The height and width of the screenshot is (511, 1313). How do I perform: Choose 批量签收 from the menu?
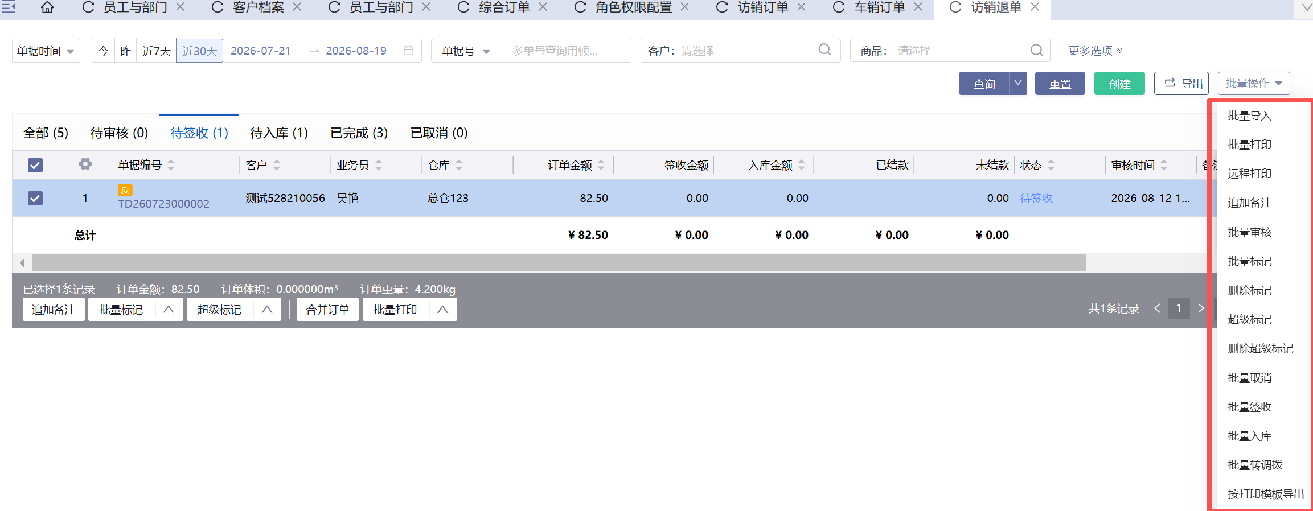click(x=1249, y=407)
